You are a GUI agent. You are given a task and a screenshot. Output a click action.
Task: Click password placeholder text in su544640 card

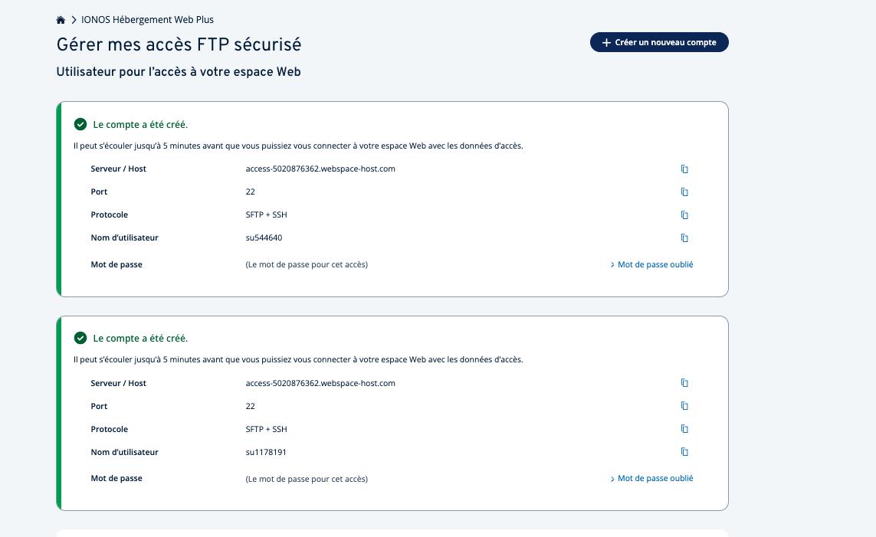[x=307, y=264]
